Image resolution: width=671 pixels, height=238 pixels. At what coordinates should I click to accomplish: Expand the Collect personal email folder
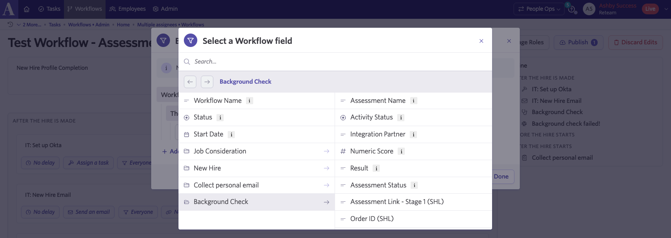(257, 185)
